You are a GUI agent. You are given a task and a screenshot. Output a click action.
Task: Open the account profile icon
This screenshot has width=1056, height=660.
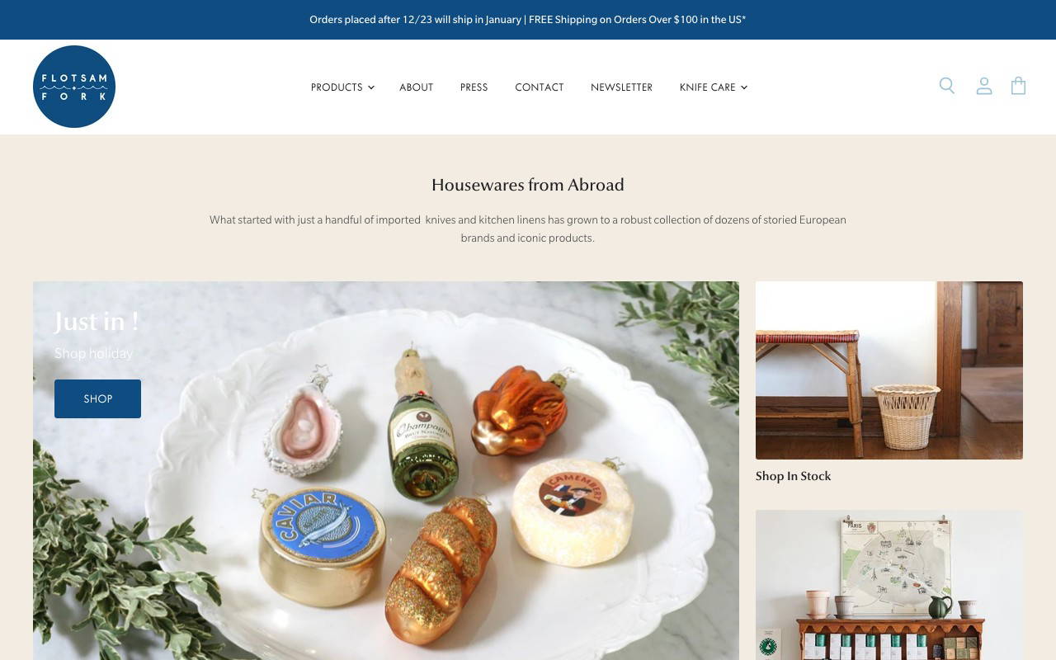(984, 86)
